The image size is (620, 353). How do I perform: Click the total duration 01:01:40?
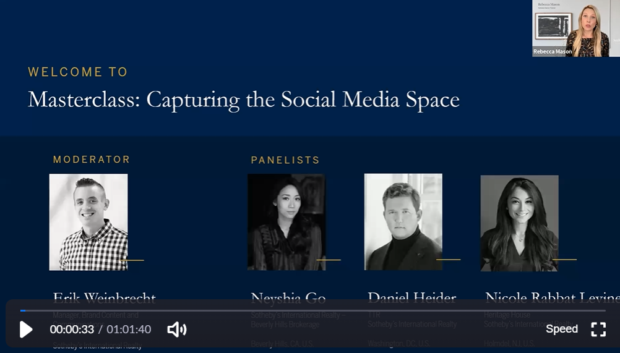click(129, 330)
